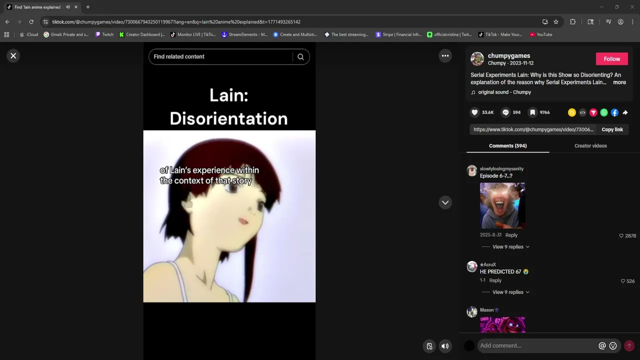The height and width of the screenshot is (360, 640).
Task: Click the video URL text field
Action: click(533, 129)
